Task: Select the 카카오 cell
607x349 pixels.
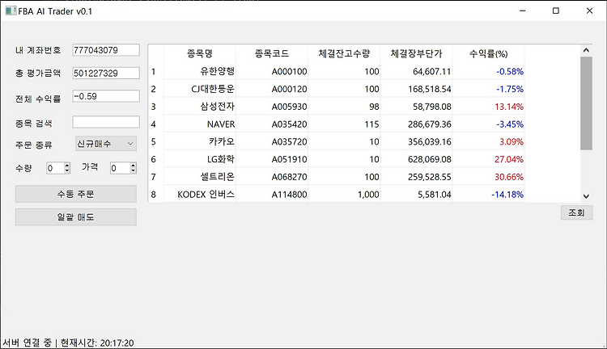Action: coord(200,142)
